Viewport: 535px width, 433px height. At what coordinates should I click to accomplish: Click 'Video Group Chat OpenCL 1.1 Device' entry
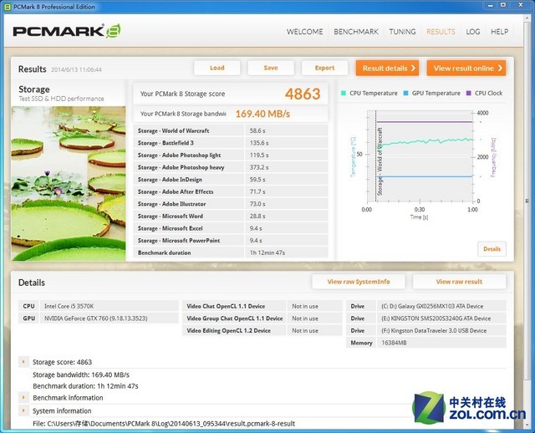[235, 318]
